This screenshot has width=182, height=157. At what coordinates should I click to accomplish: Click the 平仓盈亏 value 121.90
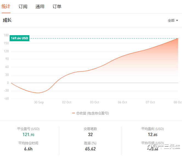pyautogui.click(x=28, y=135)
